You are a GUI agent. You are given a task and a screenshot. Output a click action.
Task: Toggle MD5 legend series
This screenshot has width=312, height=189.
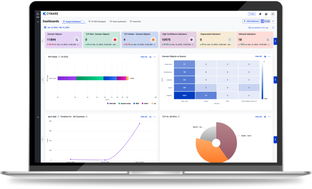coord(136,103)
